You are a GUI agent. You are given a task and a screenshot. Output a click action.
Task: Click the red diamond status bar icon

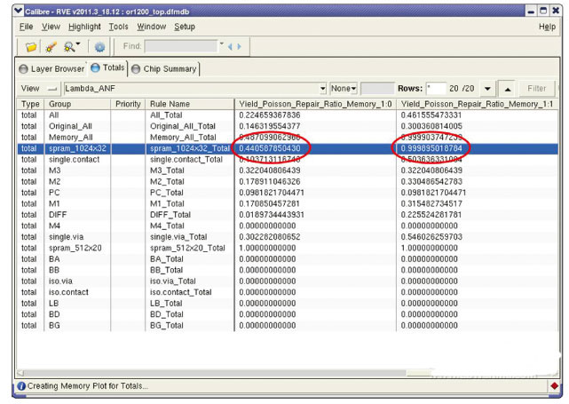point(554,386)
